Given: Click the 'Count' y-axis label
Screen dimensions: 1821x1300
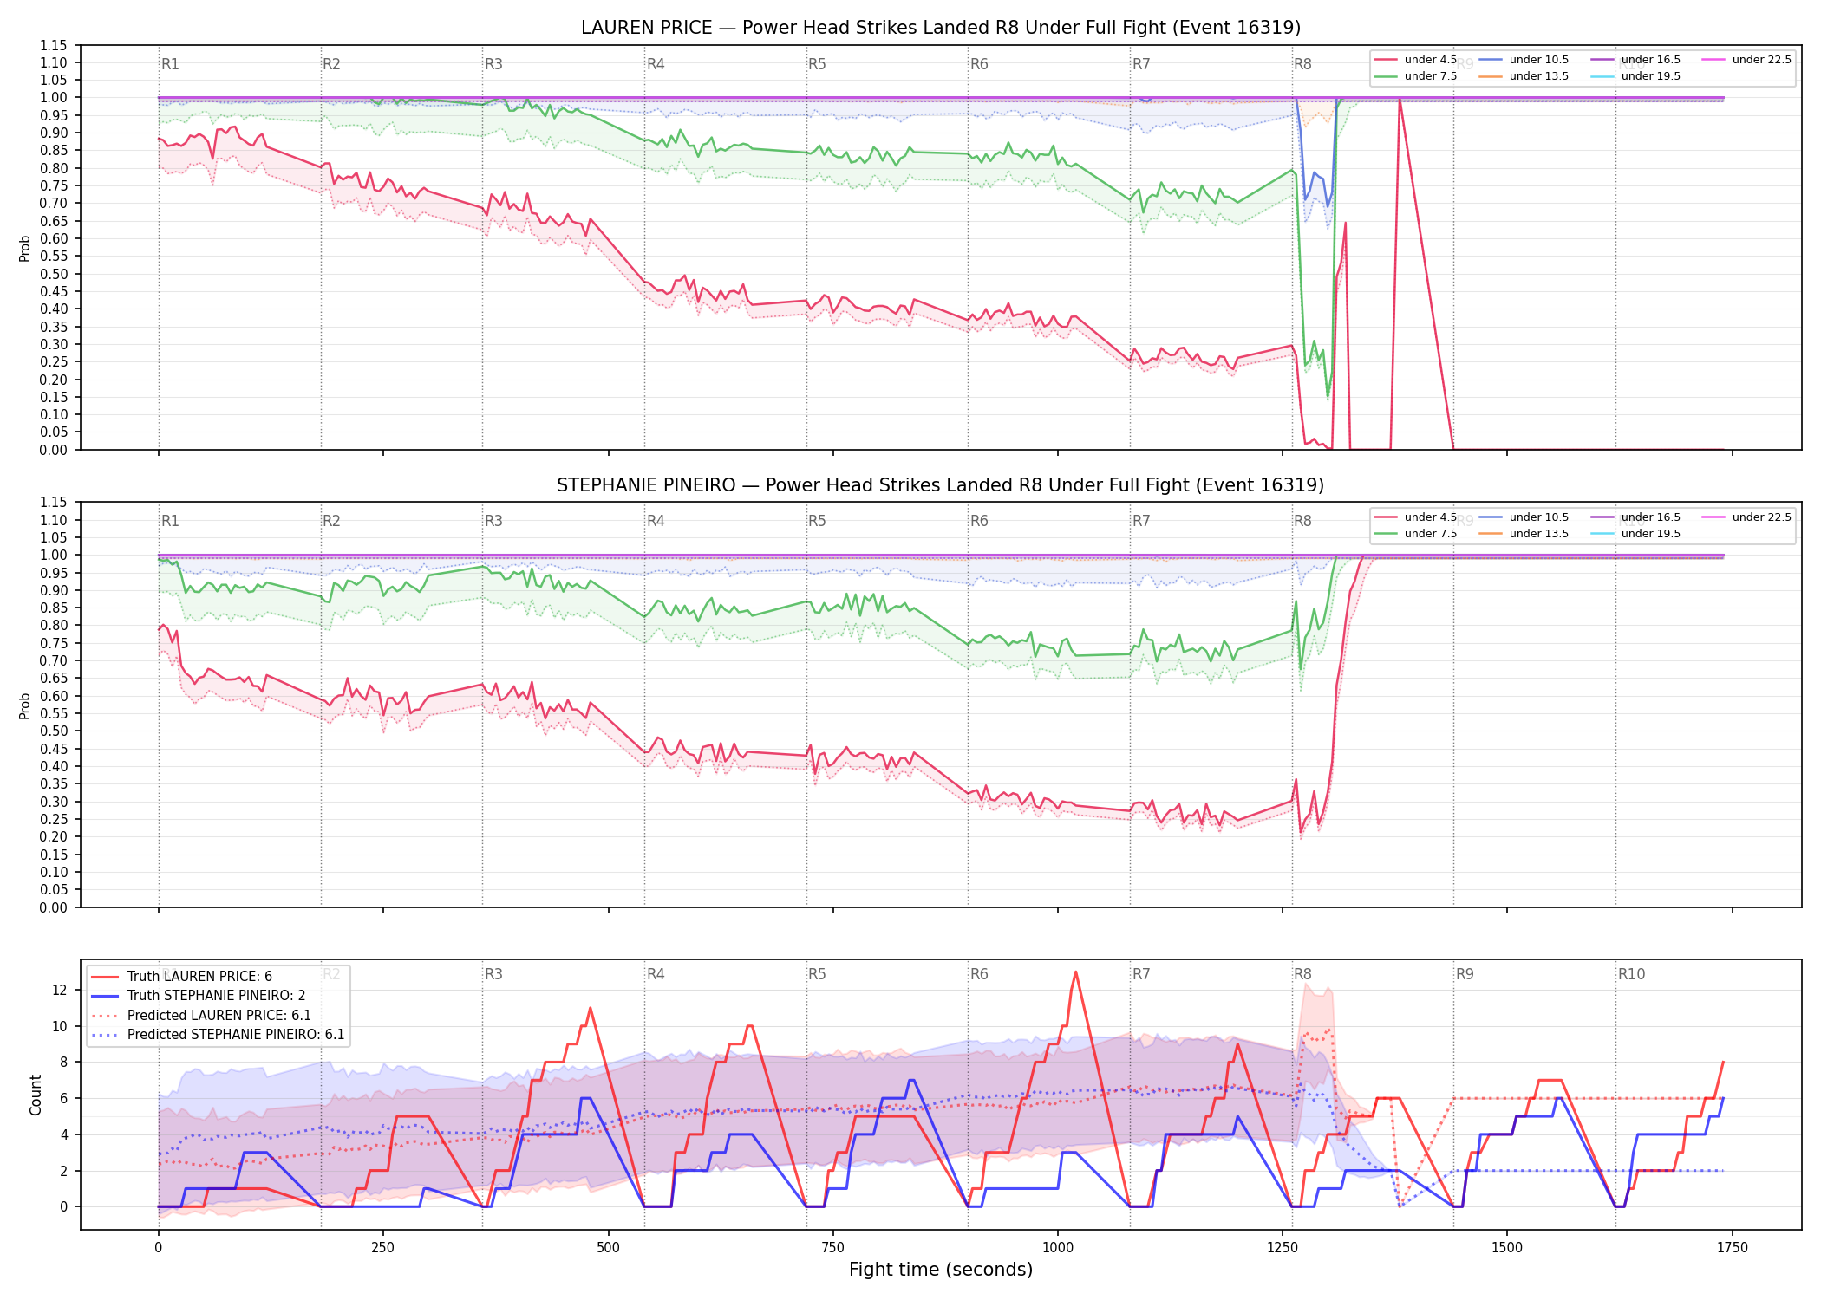Looking at the screenshot, I should (36, 1095).
